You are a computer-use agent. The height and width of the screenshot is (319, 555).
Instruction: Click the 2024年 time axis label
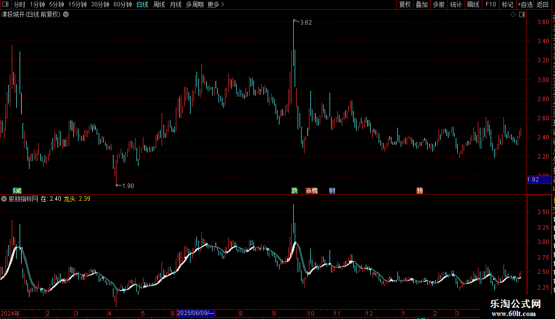[10, 313]
